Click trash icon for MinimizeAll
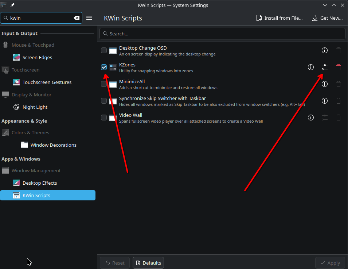This screenshot has height=269, width=348. [x=339, y=84]
